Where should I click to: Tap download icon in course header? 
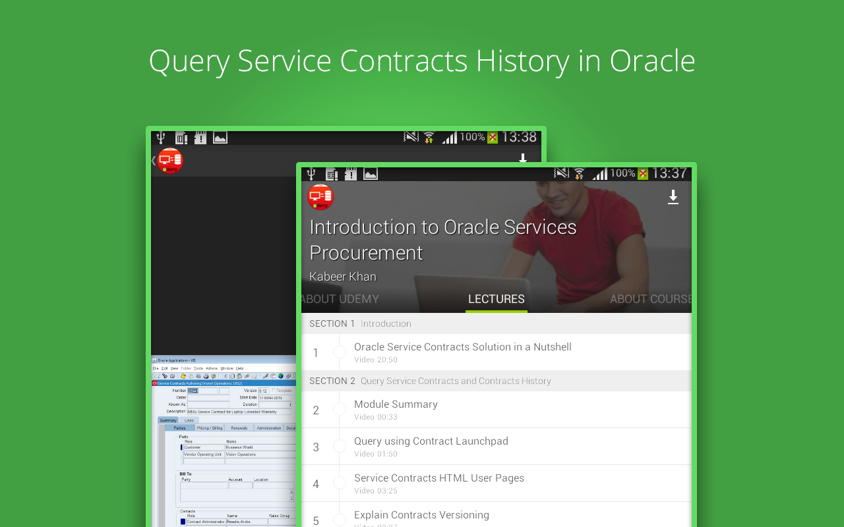click(x=673, y=197)
